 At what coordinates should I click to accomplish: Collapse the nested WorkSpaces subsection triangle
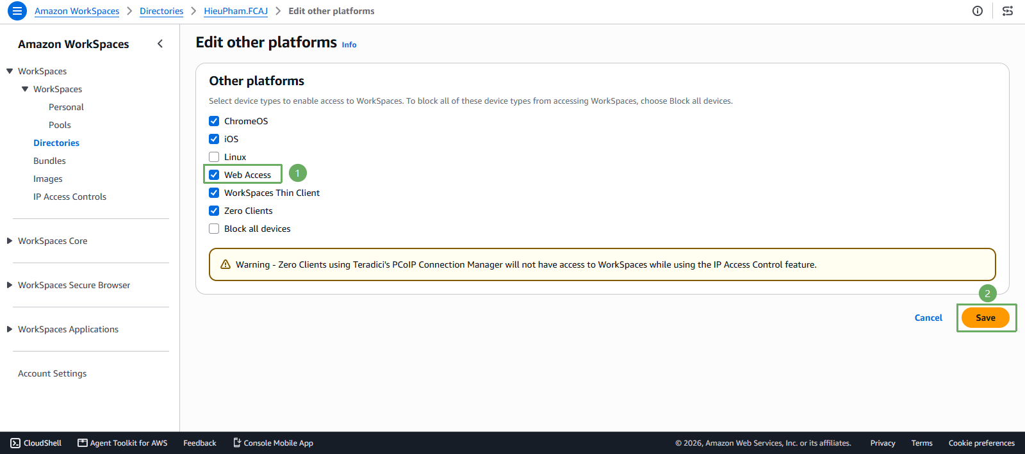pyautogui.click(x=25, y=89)
